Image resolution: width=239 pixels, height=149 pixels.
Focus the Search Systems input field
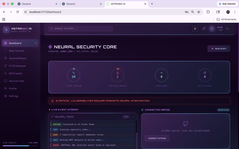coord(81,29)
